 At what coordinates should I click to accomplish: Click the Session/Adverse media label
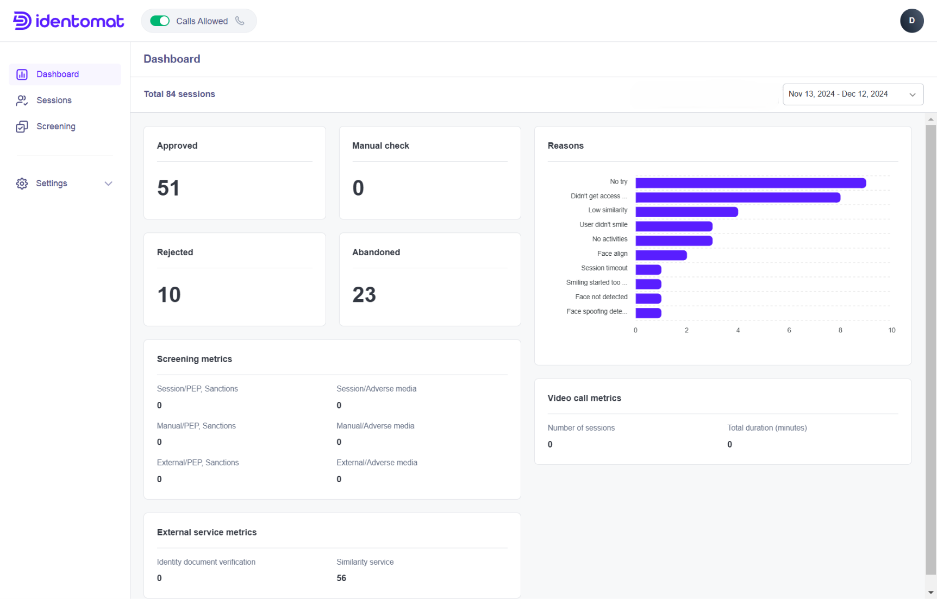[377, 389]
